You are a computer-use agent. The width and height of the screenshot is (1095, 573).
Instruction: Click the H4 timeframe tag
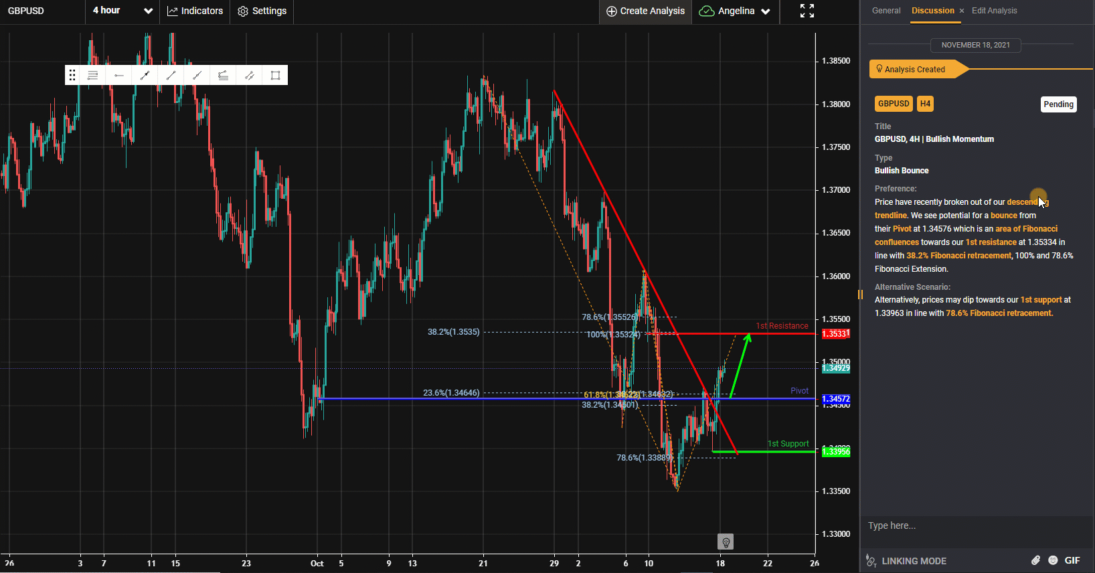click(925, 104)
